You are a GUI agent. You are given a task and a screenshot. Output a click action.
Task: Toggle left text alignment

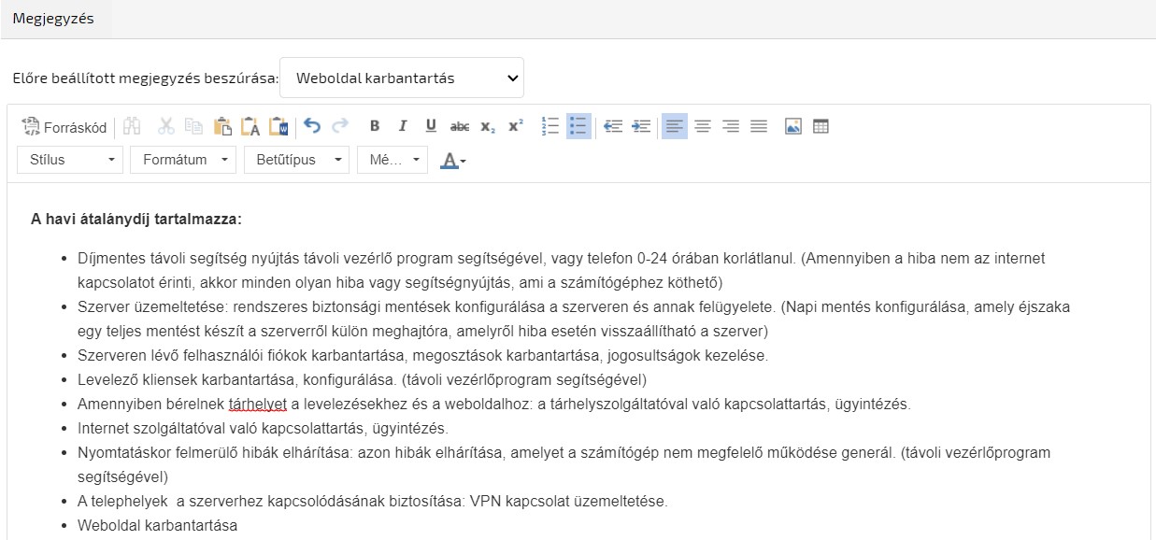tap(675, 126)
